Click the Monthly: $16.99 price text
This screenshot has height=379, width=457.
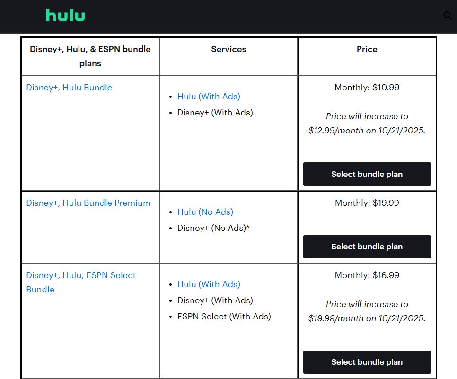[x=367, y=275]
